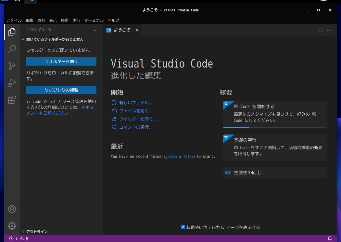
Task: Open the Accounts icon in activity bar
Action: point(12,209)
